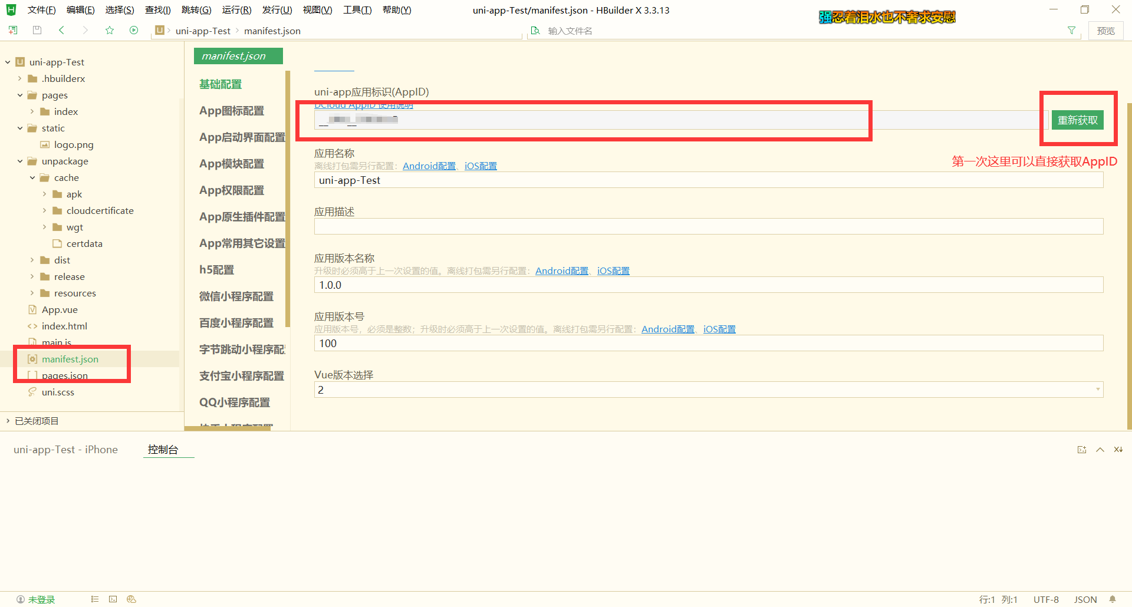The width and height of the screenshot is (1132, 607).
Task: Open the terminal icon in the status bar
Action: coord(113,599)
